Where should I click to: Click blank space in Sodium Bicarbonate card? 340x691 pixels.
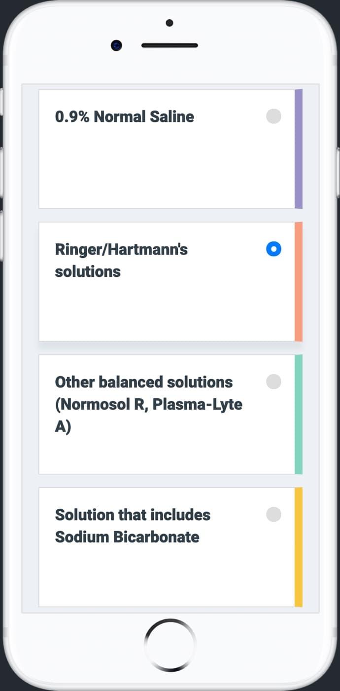click(x=167, y=577)
